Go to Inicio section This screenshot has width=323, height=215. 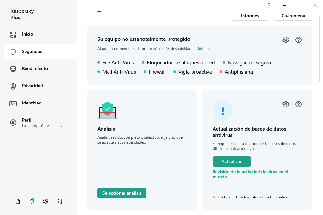27,34
